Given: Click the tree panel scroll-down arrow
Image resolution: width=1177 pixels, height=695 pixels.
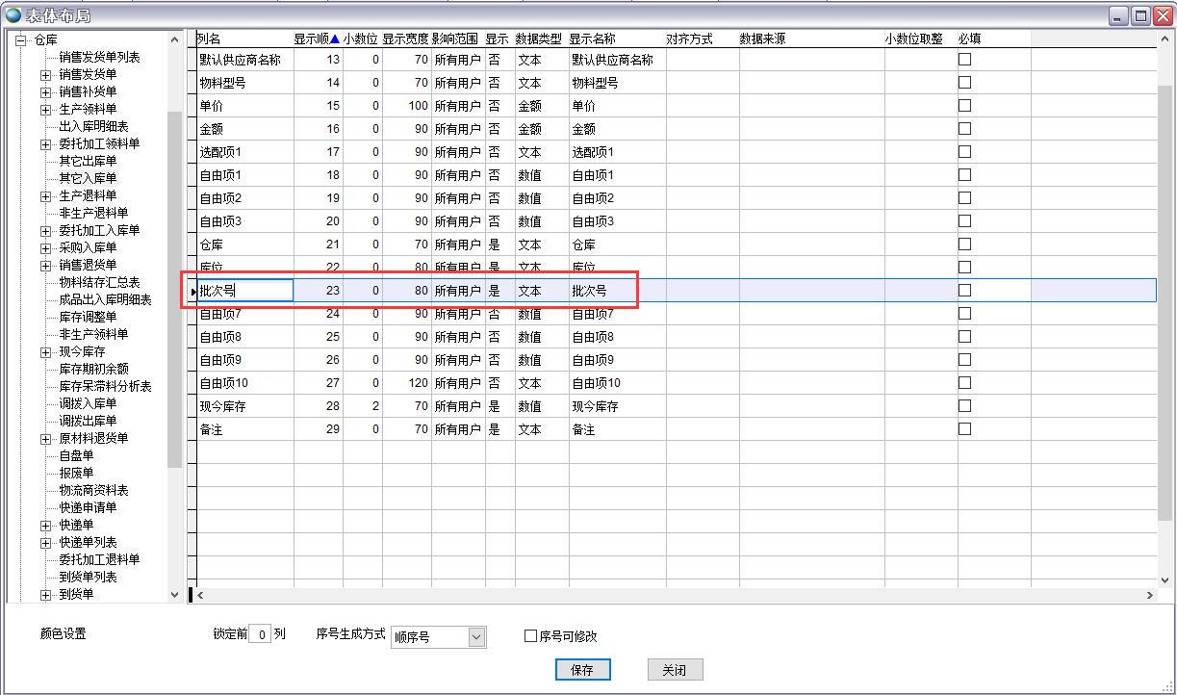Looking at the screenshot, I should coord(174,595).
